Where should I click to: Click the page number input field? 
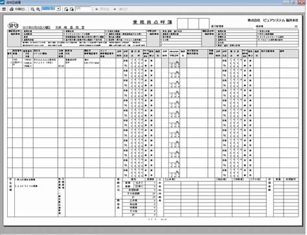84,9
